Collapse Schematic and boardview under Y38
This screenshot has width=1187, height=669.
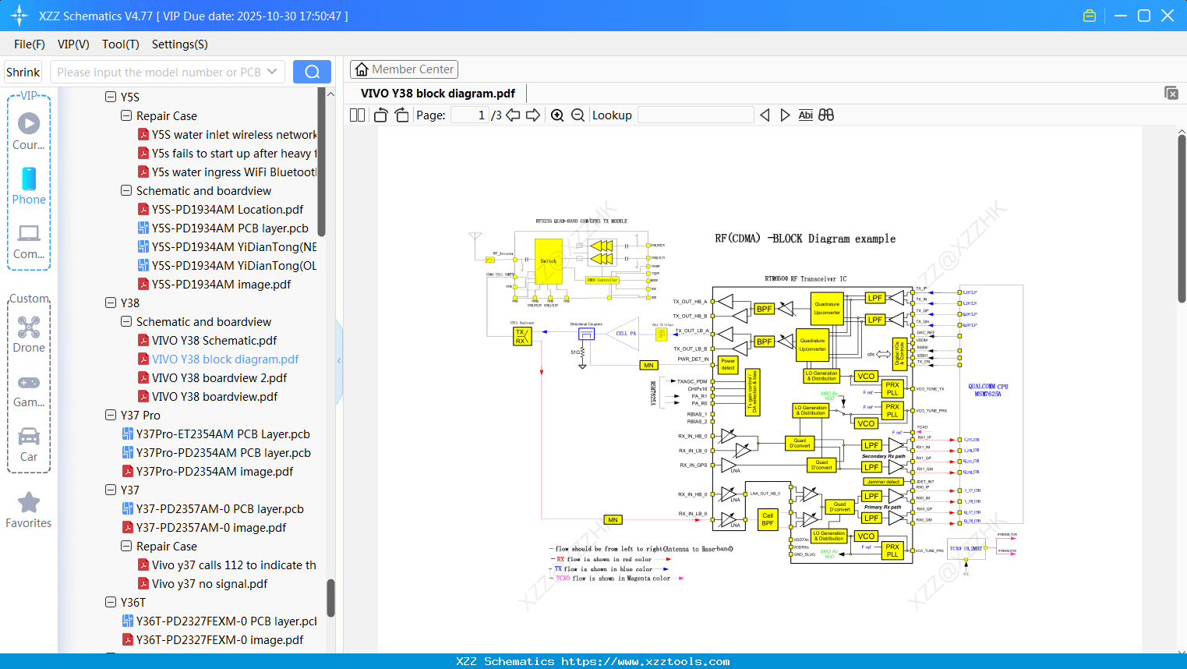(126, 321)
